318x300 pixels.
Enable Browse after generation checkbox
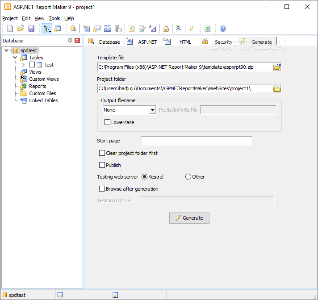tap(102, 189)
